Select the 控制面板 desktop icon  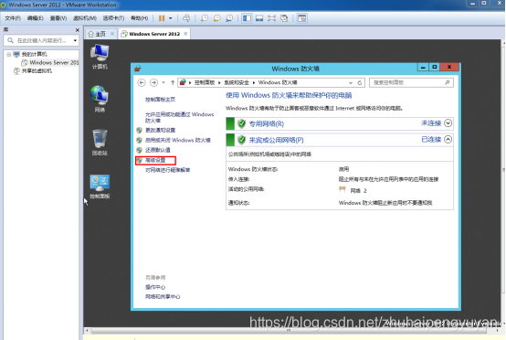[x=100, y=186]
